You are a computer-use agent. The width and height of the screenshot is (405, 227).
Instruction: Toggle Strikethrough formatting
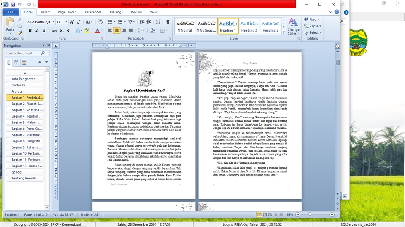click(x=54, y=30)
